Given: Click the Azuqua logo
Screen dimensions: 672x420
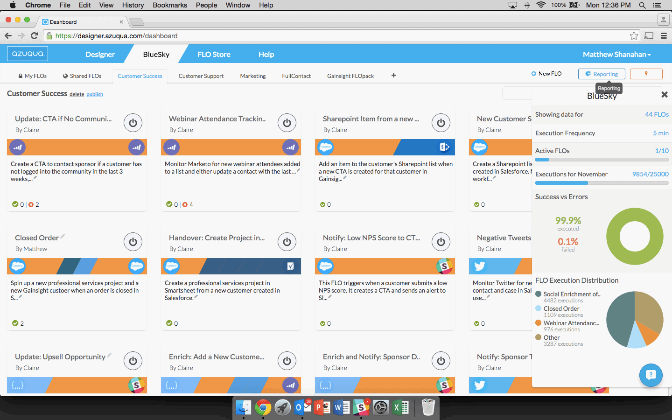Looking at the screenshot, I should coord(28,54).
